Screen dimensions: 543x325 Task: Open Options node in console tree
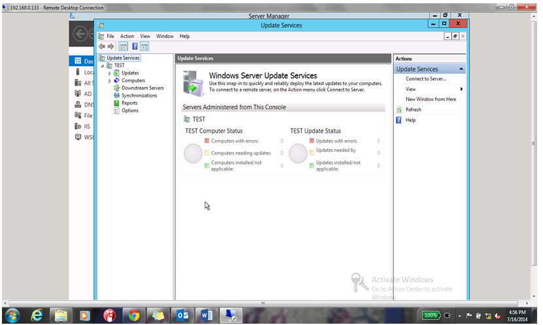coord(130,111)
